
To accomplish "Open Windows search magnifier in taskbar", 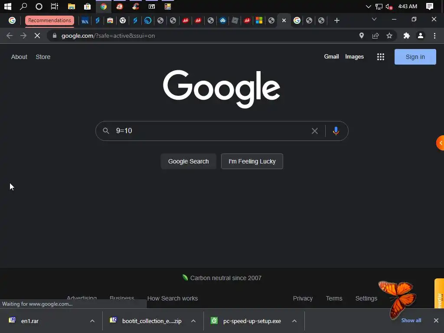I will click(23, 6).
